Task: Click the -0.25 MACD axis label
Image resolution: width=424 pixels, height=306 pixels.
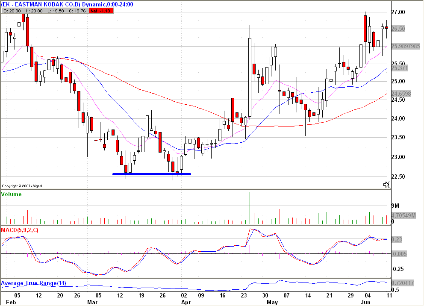Action: click(x=398, y=269)
